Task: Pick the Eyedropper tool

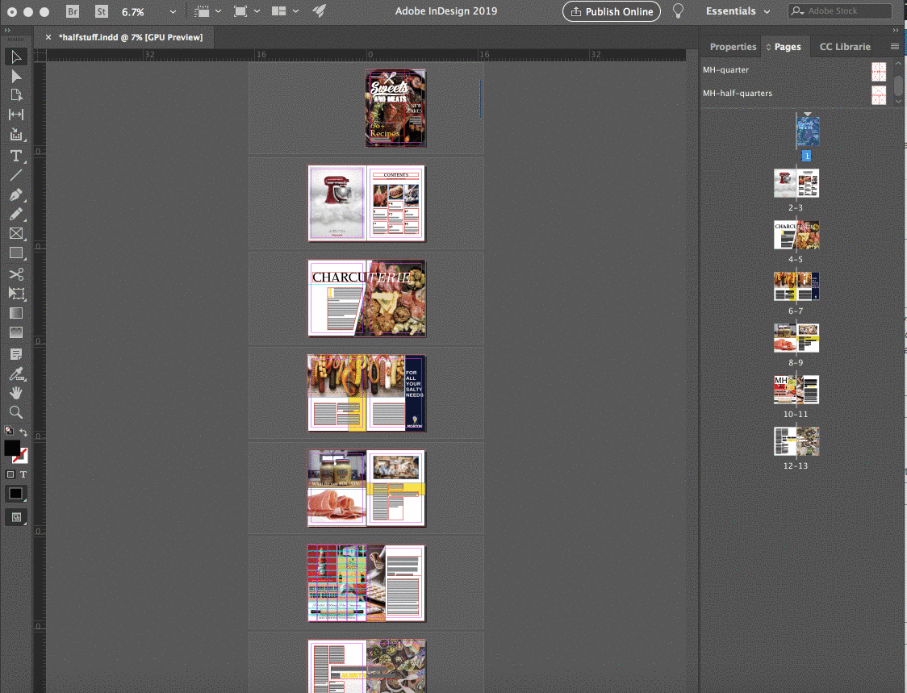Action: click(x=16, y=374)
